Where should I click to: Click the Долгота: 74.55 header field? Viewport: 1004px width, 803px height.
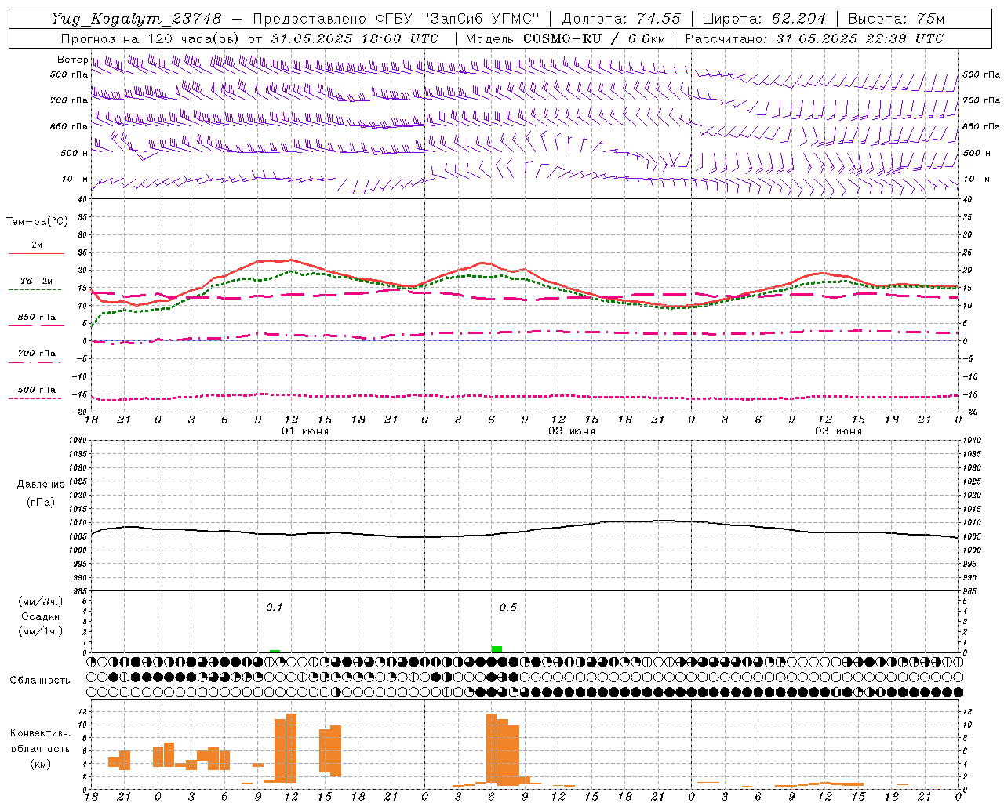[621, 19]
